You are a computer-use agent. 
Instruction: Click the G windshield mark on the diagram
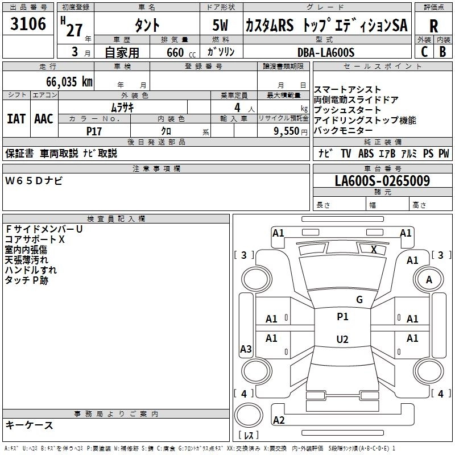[x=359, y=300]
